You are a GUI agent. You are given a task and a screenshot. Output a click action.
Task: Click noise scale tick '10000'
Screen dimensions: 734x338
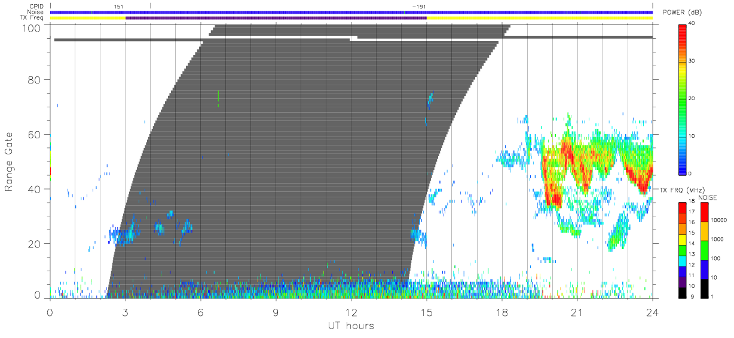coord(719,220)
